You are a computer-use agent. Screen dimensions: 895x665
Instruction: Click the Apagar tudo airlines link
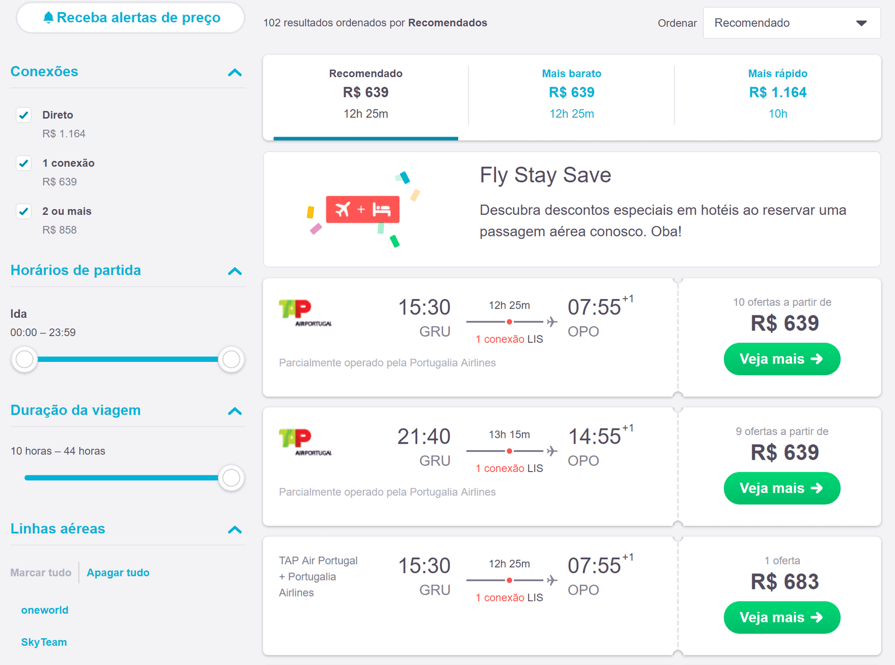[118, 573]
